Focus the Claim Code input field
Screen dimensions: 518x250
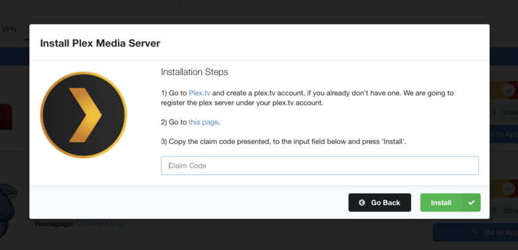[x=319, y=166]
